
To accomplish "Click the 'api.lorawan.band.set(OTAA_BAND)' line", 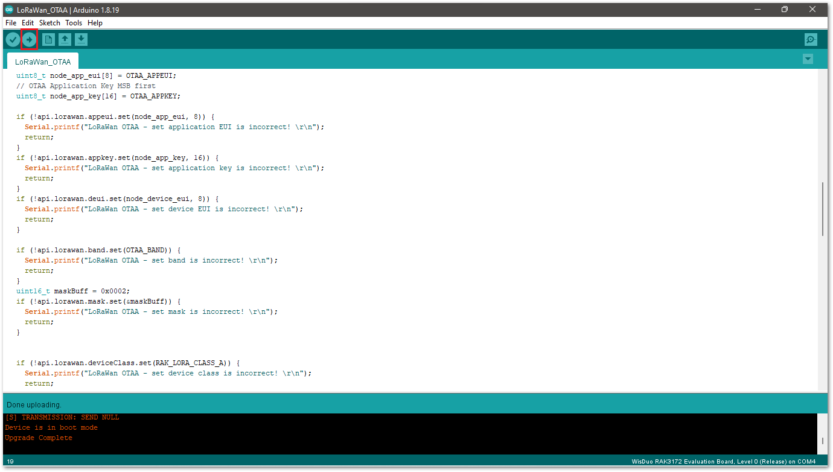I will (x=99, y=250).
